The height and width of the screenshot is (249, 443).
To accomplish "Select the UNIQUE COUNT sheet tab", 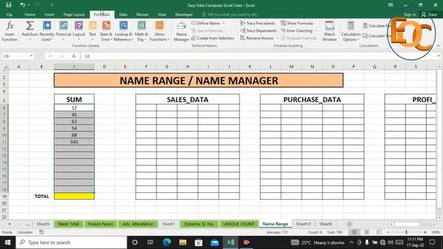I will point(239,224).
